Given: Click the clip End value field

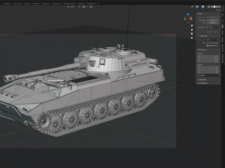Looking at the screenshot, I should pyautogui.click(x=213, y=23).
